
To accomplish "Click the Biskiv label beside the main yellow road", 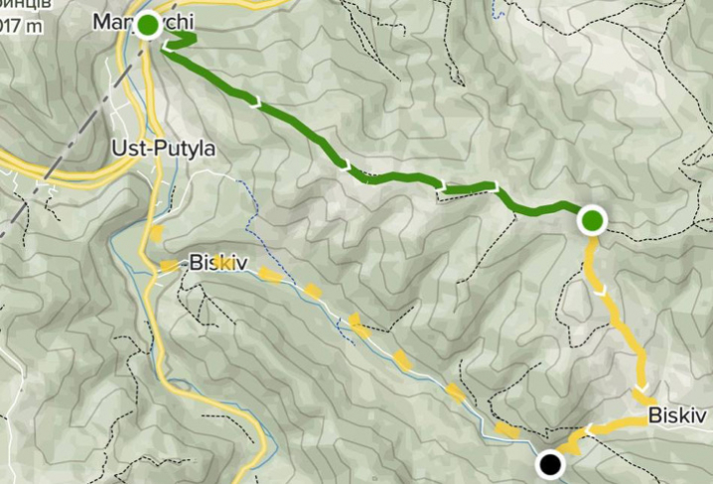I will pyautogui.click(x=217, y=263).
